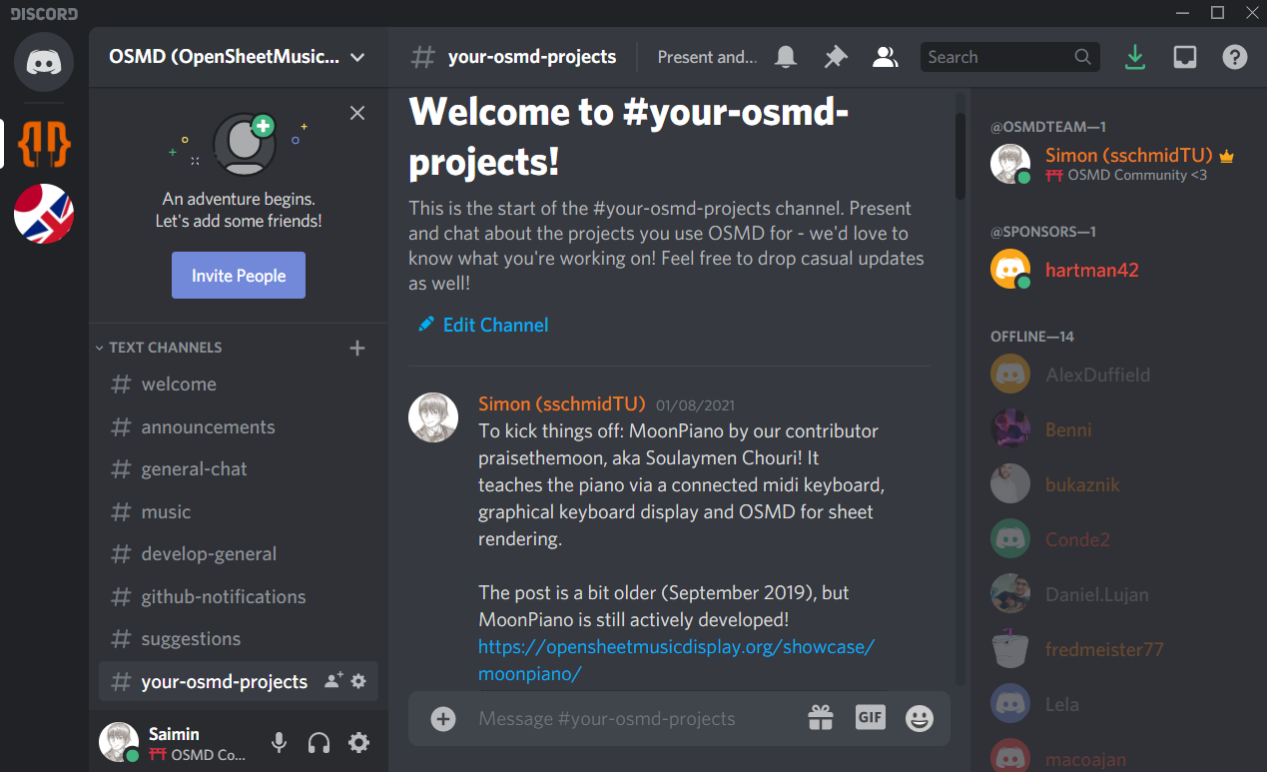Pick a GIF with the GIF icon
This screenshot has height=772, width=1267.
pos(870,717)
